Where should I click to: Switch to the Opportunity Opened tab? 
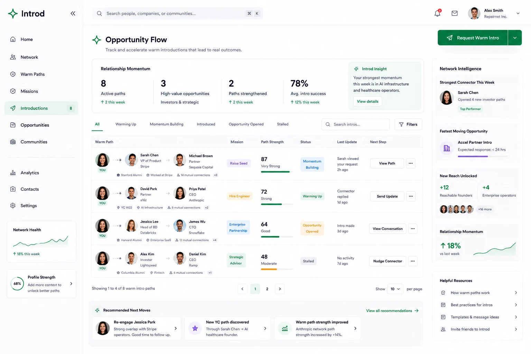tap(246, 124)
